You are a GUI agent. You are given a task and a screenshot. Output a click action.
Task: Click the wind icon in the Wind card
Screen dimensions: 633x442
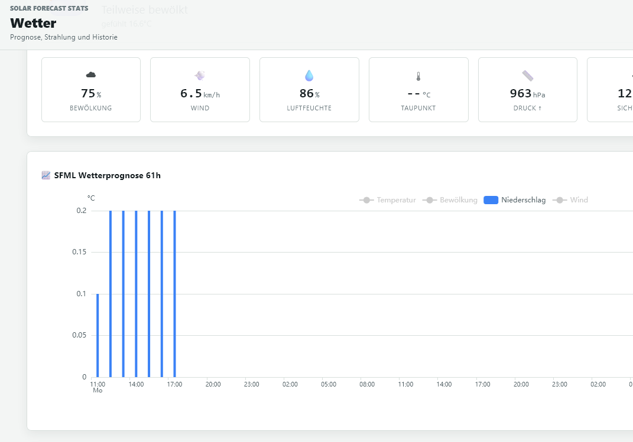(x=200, y=76)
